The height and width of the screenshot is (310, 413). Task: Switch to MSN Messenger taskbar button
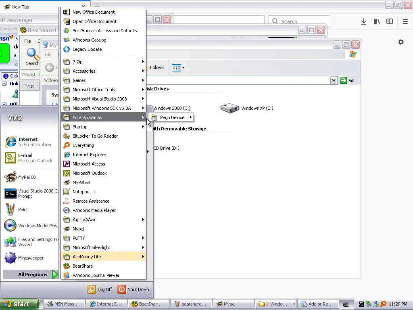(63, 304)
